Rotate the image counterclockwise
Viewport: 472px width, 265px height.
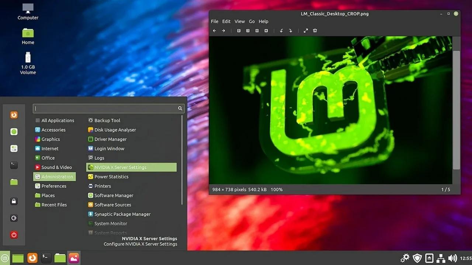point(281,31)
